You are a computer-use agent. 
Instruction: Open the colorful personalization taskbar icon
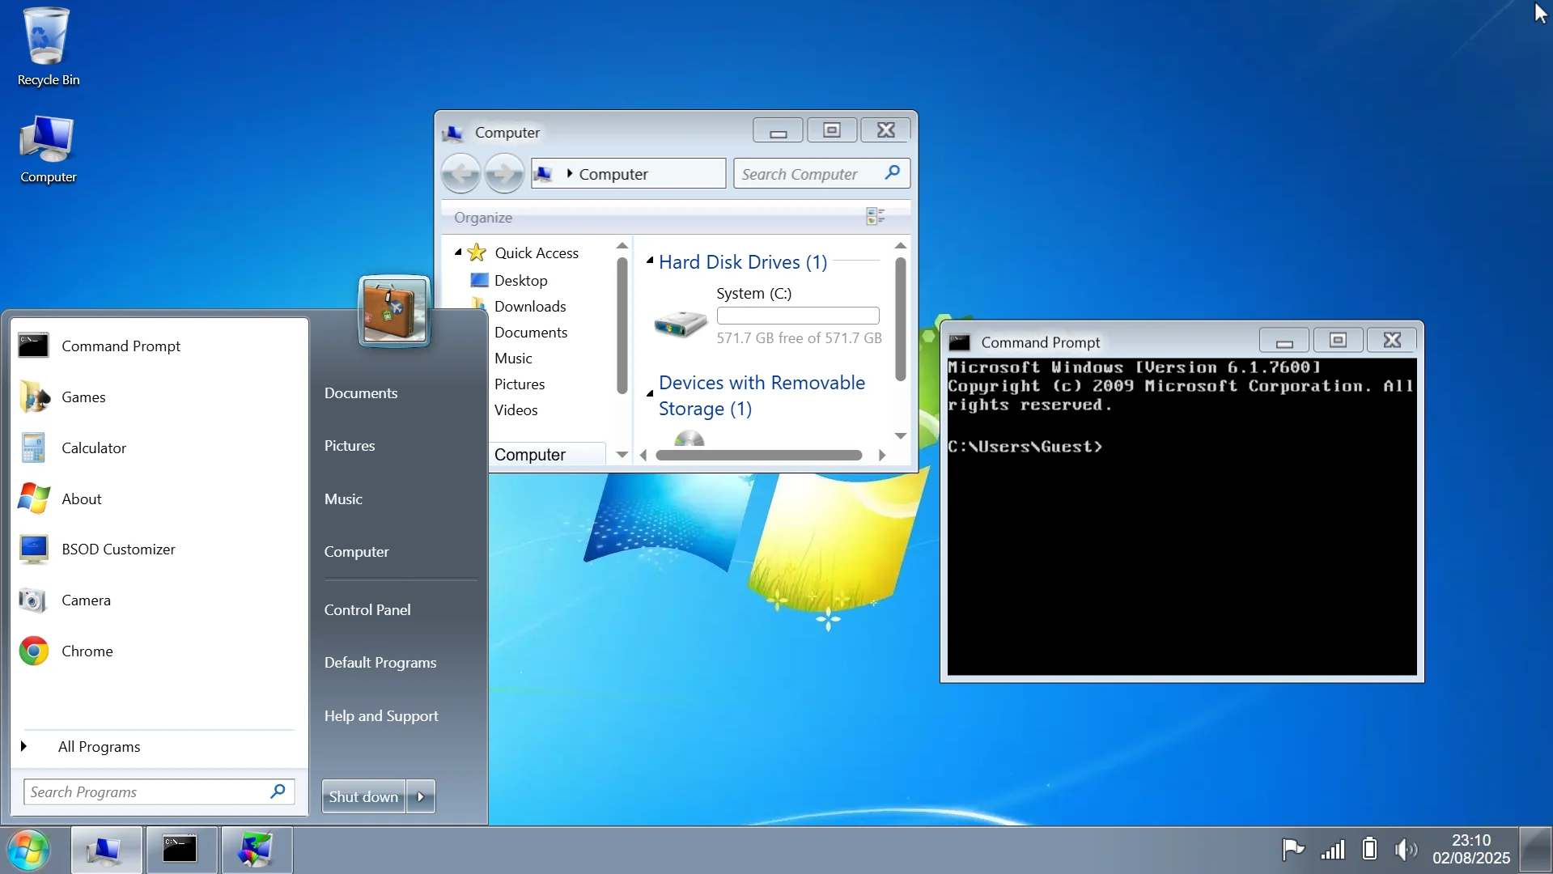(x=256, y=850)
